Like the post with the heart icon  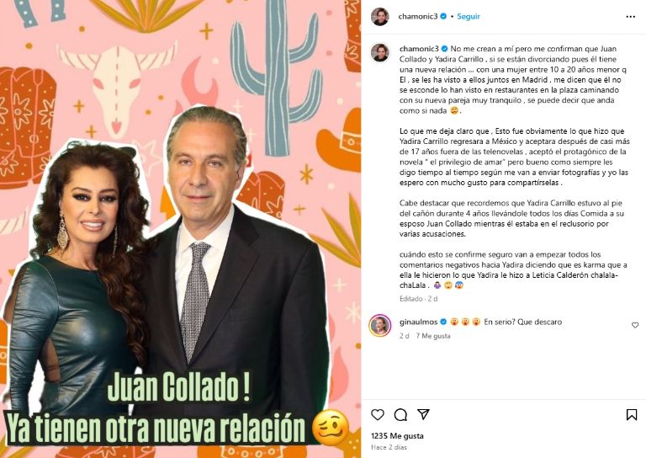[x=378, y=414]
